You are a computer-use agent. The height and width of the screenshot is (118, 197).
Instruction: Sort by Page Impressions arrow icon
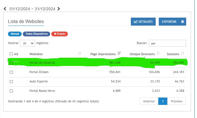click(119, 53)
